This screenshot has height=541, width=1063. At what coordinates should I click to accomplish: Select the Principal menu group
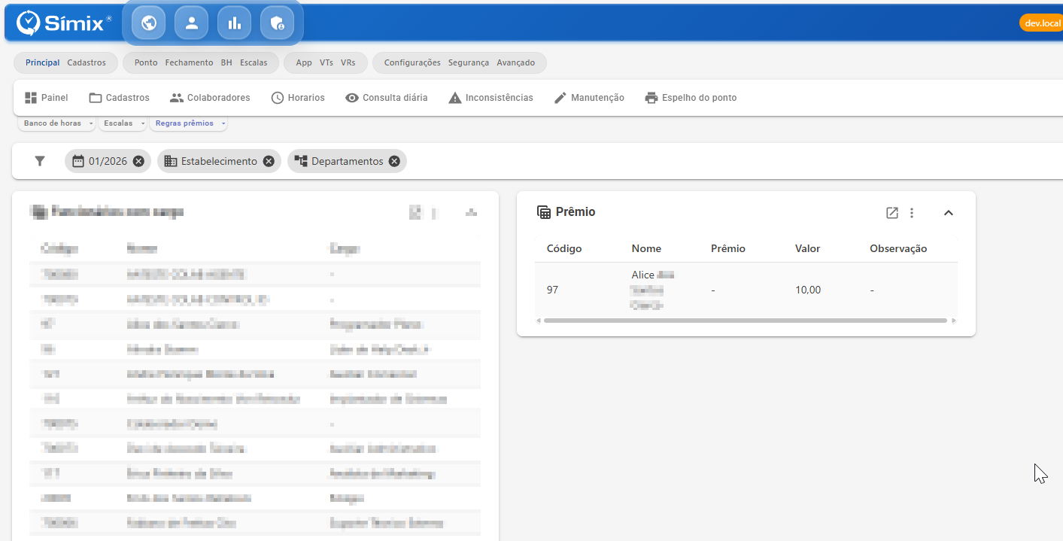pos(42,62)
